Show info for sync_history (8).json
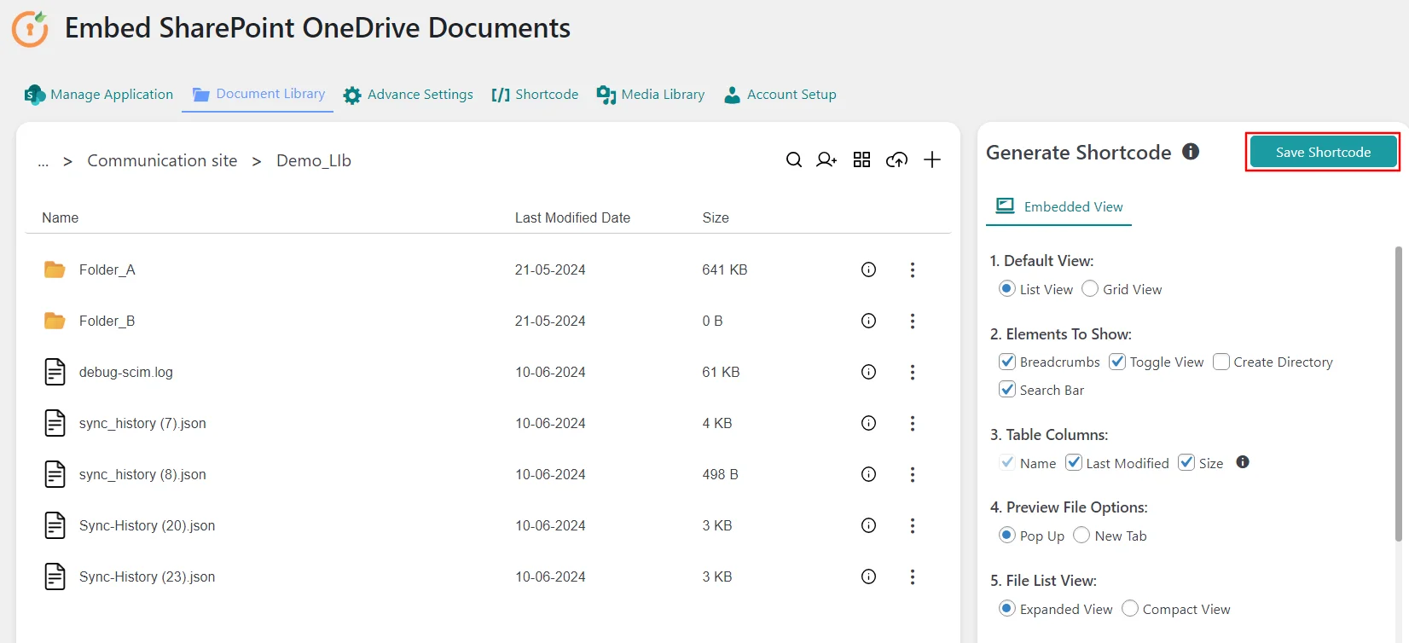 869,474
